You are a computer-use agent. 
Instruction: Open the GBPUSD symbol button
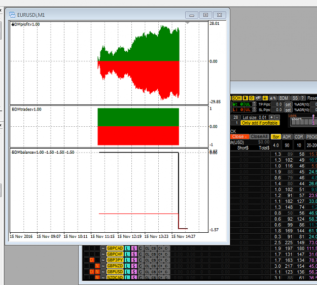click(115, 272)
